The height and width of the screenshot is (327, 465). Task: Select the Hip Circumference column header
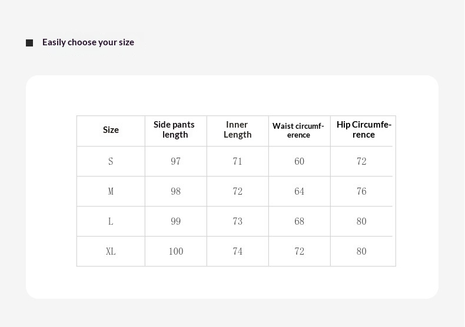pyautogui.click(x=364, y=129)
